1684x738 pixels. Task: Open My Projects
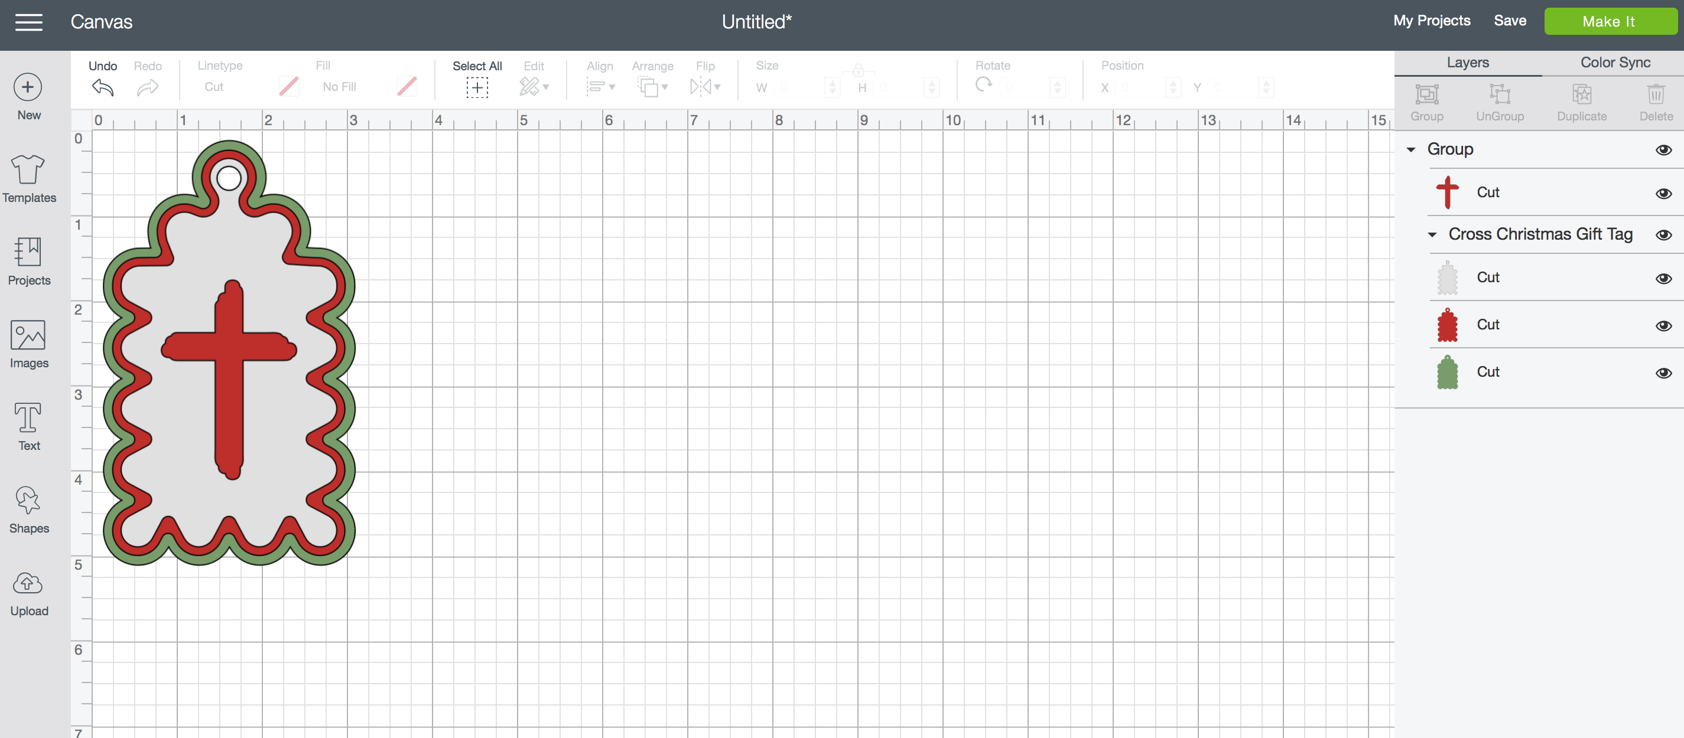click(1432, 21)
